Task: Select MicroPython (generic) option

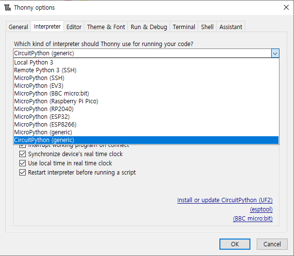Action: [146, 132]
